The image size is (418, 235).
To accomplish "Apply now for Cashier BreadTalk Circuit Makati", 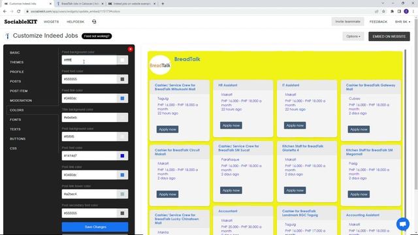I will 167,194.
